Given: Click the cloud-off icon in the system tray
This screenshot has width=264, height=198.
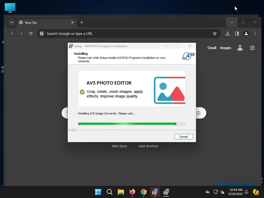Looking at the screenshot, I should click(x=208, y=192).
